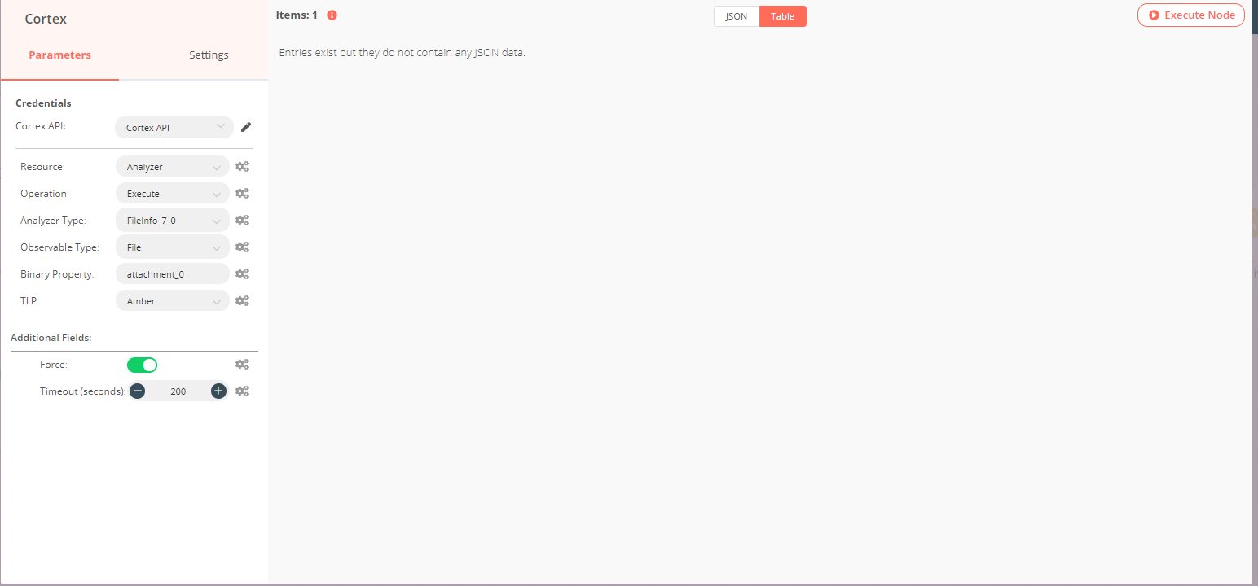Click the 'Observable Type:' label
Viewport: 1258px width, 586px height.
59,247
